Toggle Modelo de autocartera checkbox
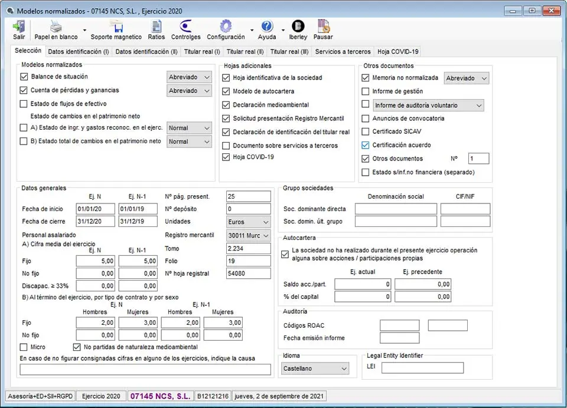Screen dimensions: 567x408 click(226, 91)
